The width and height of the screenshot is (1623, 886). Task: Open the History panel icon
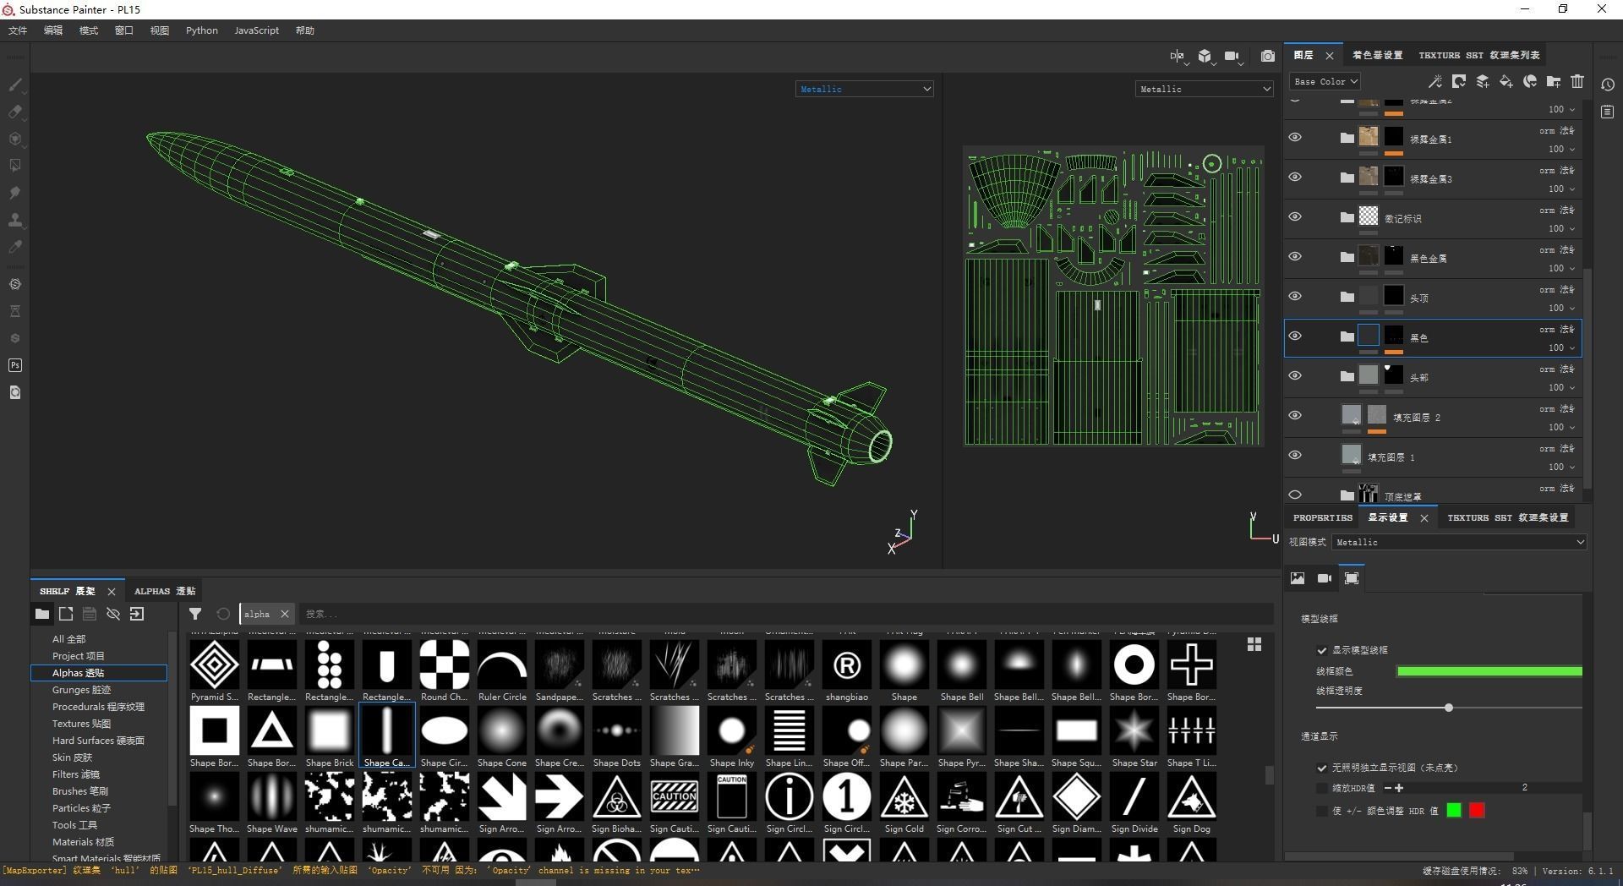click(1608, 85)
